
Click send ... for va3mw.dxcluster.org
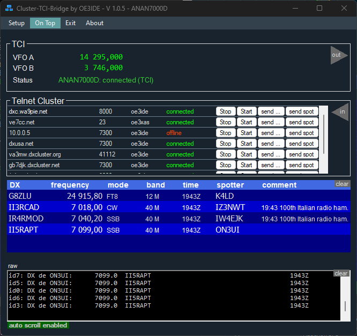(271, 154)
